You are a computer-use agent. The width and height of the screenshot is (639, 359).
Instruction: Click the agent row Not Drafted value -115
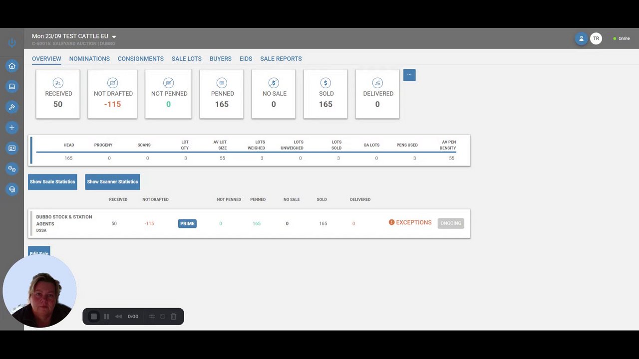click(149, 223)
